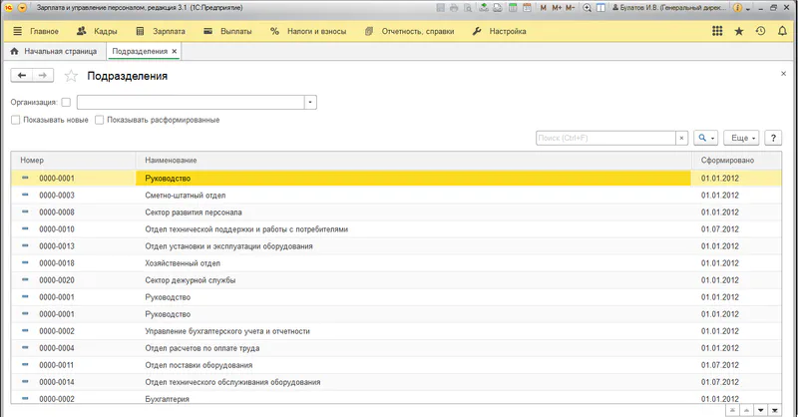
Task: Click the back arrow navigation button
Action: tap(22, 76)
